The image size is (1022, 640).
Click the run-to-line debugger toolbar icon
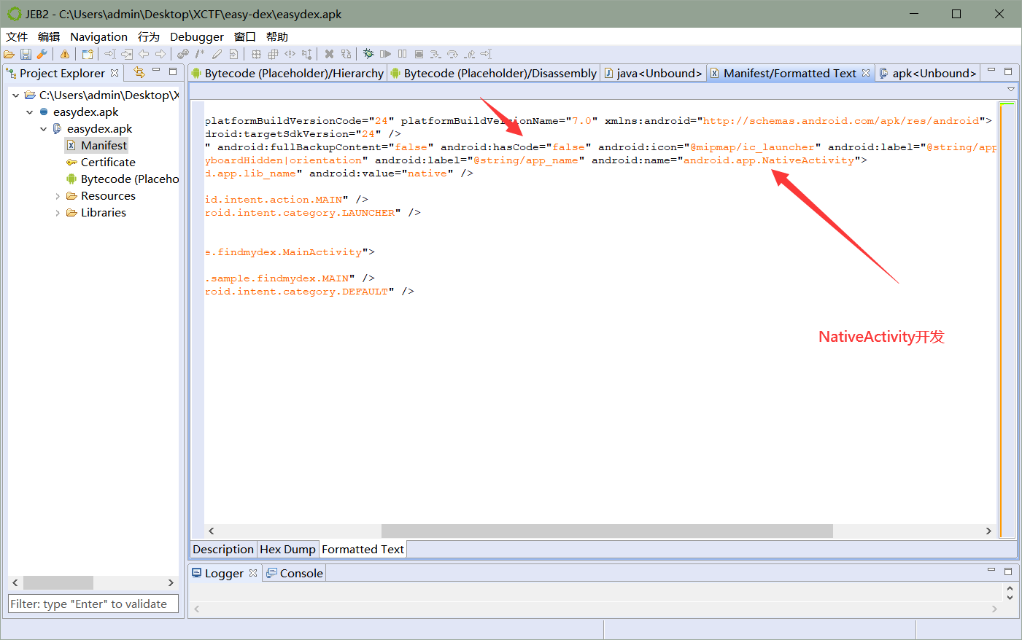486,54
